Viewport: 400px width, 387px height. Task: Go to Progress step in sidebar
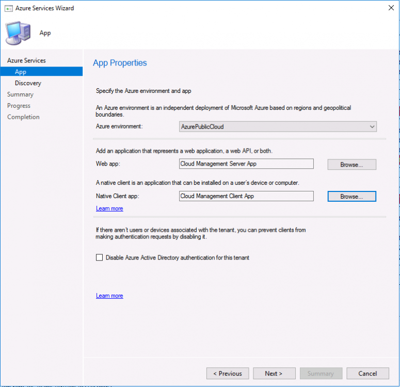pyautogui.click(x=19, y=106)
